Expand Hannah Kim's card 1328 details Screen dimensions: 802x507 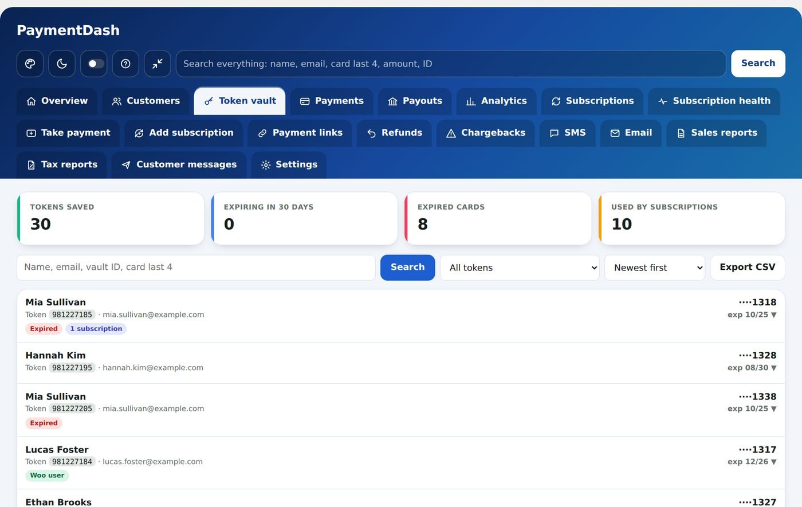pyautogui.click(x=401, y=363)
